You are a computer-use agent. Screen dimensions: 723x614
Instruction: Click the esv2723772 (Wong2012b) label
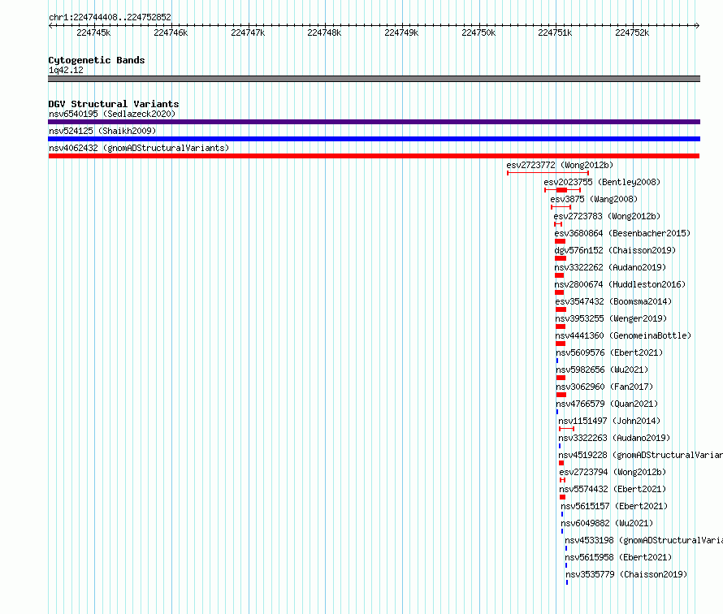(x=560, y=165)
